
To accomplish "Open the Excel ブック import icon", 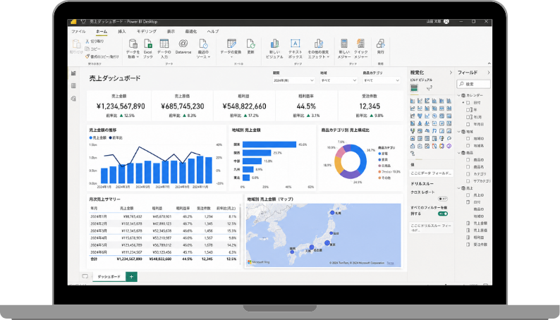I will 148,44.
